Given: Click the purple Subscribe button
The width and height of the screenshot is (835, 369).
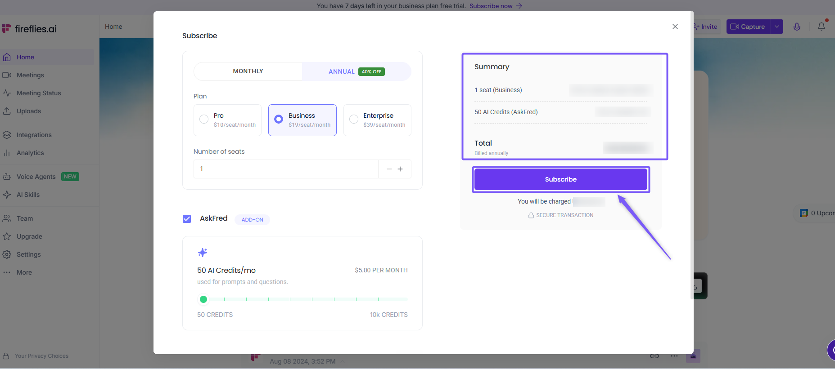Looking at the screenshot, I should click(x=561, y=179).
